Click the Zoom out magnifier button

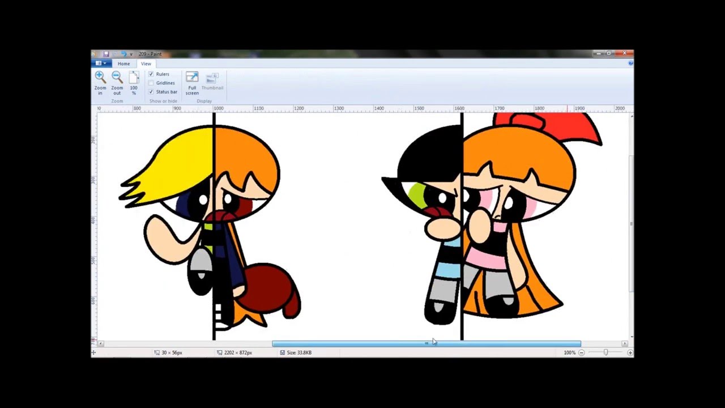pyautogui.click(x=117, y=82)
